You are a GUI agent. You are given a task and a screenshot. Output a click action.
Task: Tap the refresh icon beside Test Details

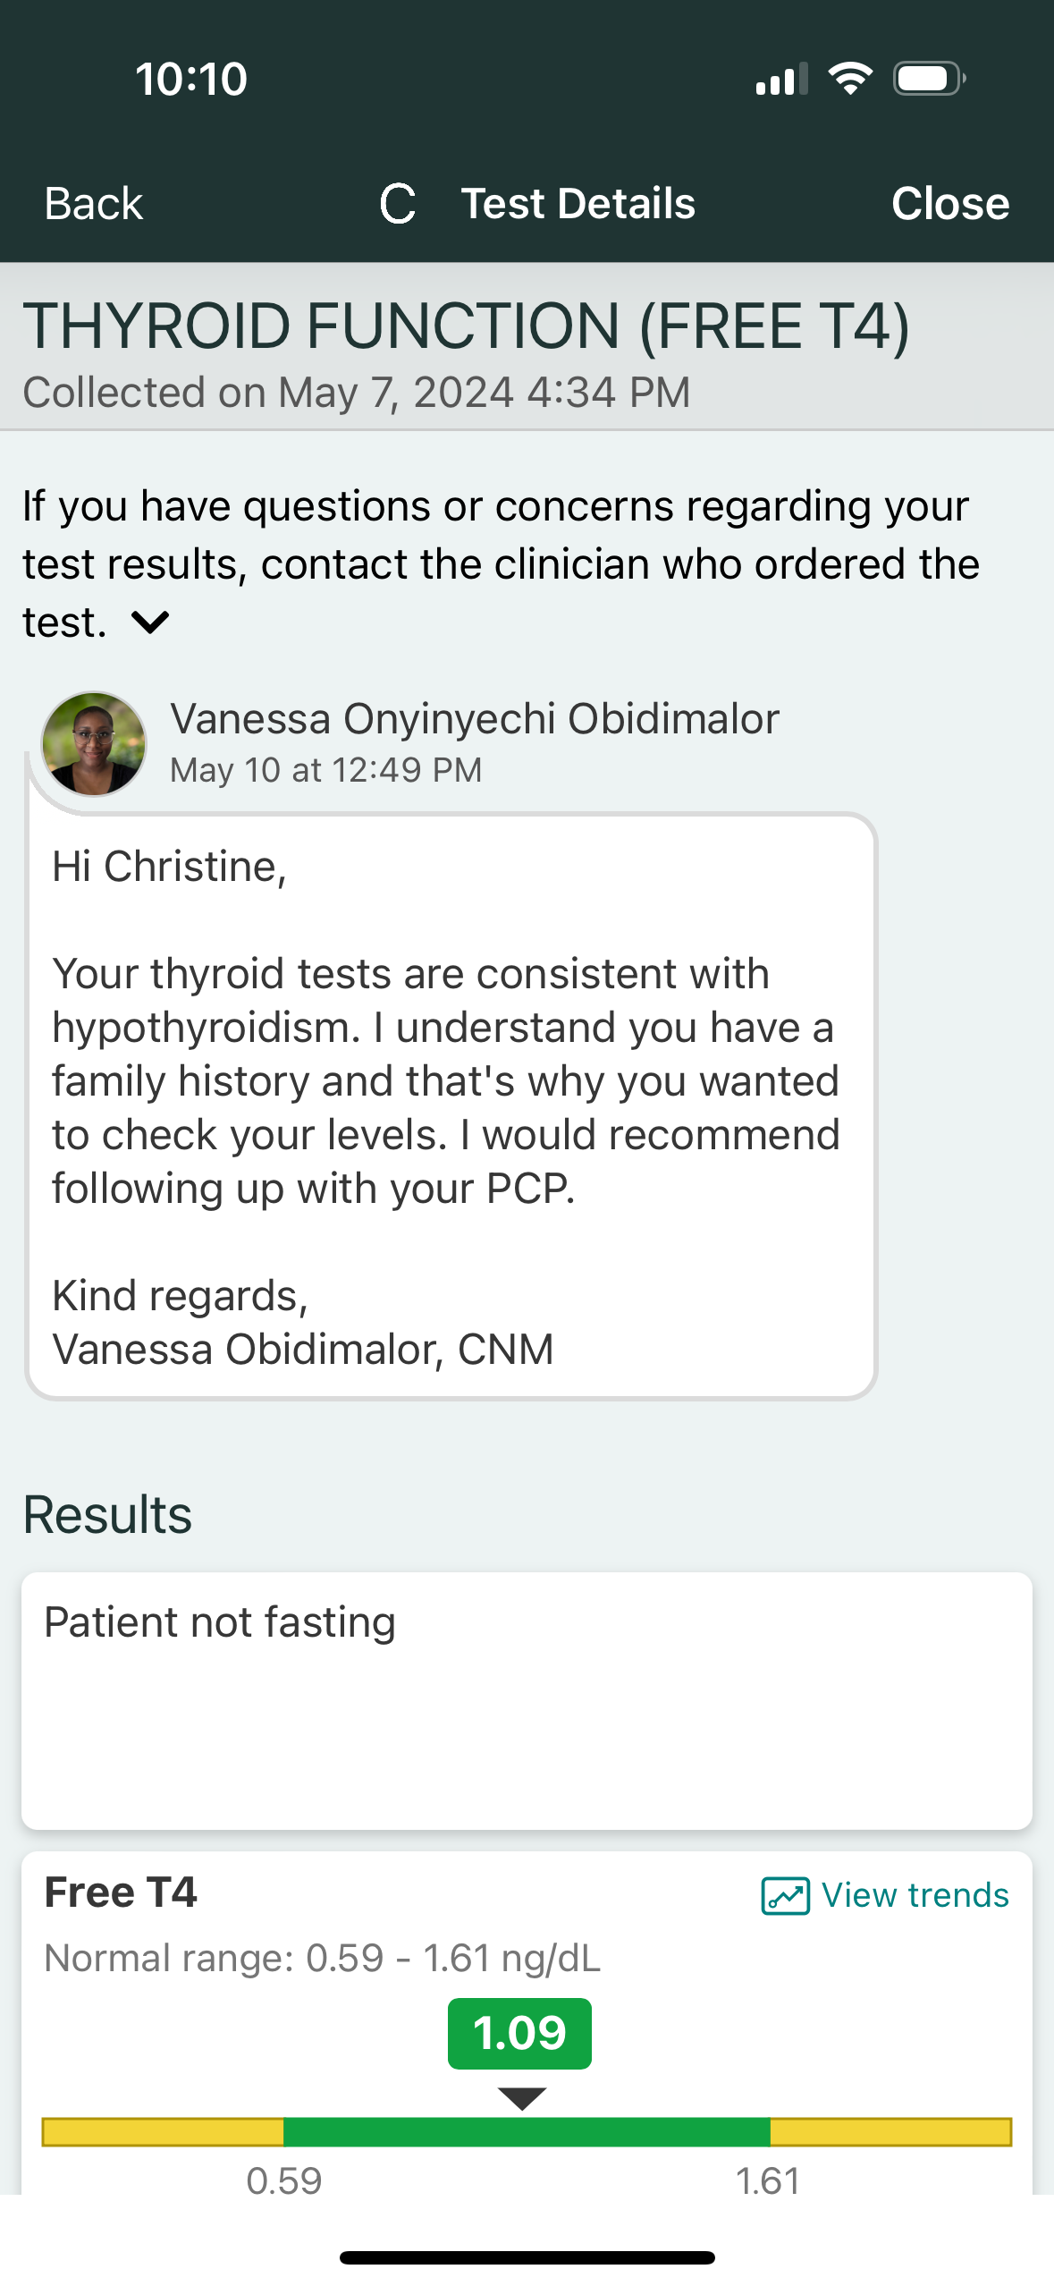coord(397,204)
